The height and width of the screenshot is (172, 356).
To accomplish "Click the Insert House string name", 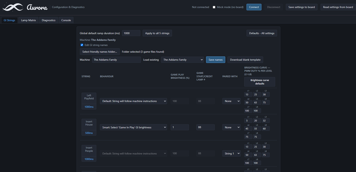I will tap(89, 123).
